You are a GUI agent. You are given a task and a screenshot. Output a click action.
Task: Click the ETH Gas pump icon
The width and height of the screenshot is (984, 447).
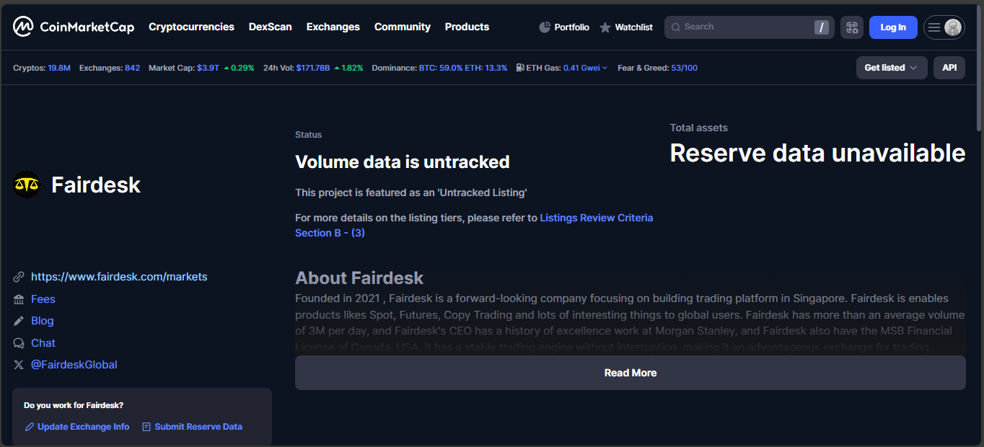click(520, 68)
